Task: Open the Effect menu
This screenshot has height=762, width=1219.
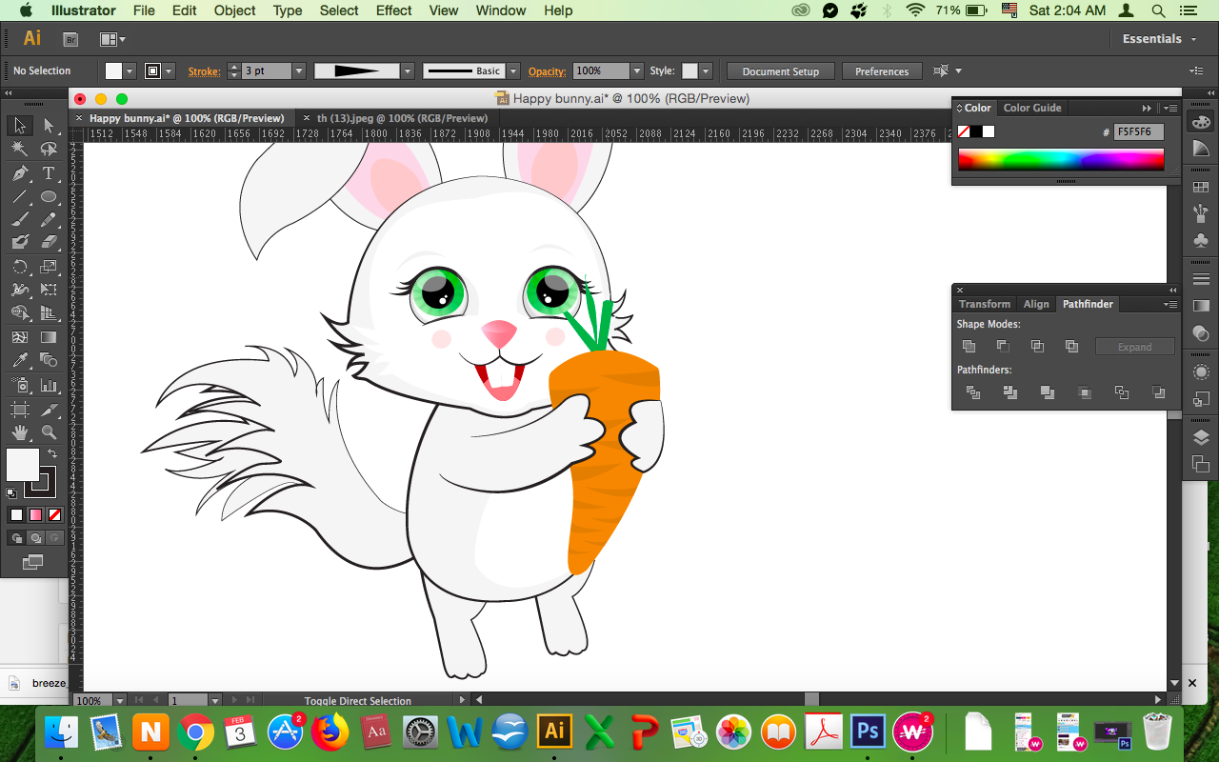Action: (393, 10)
